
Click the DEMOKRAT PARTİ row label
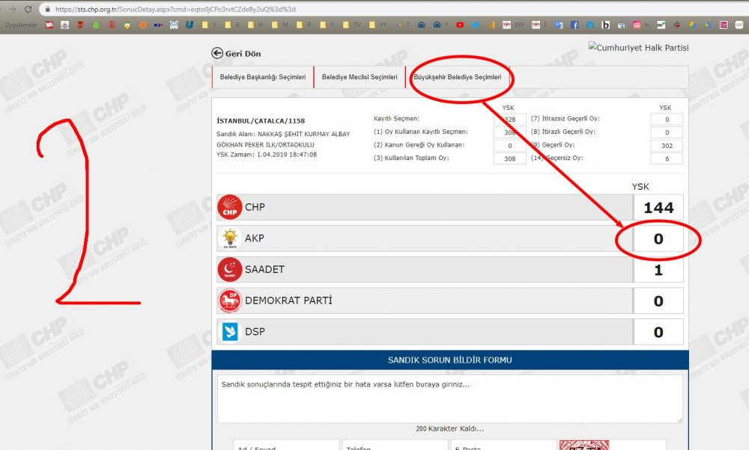coord(288,300)
